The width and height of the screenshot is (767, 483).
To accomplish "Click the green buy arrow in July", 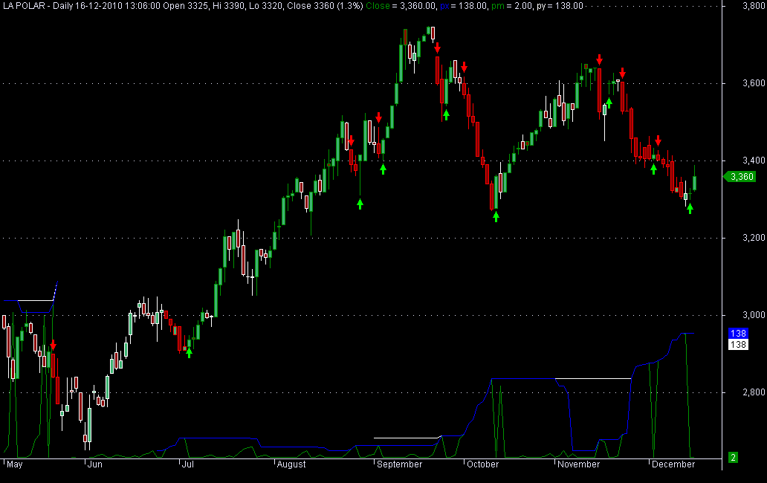I will point(189,352).
